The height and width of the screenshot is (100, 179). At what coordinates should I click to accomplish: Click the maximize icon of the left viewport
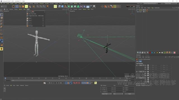[x=68, y=9]
